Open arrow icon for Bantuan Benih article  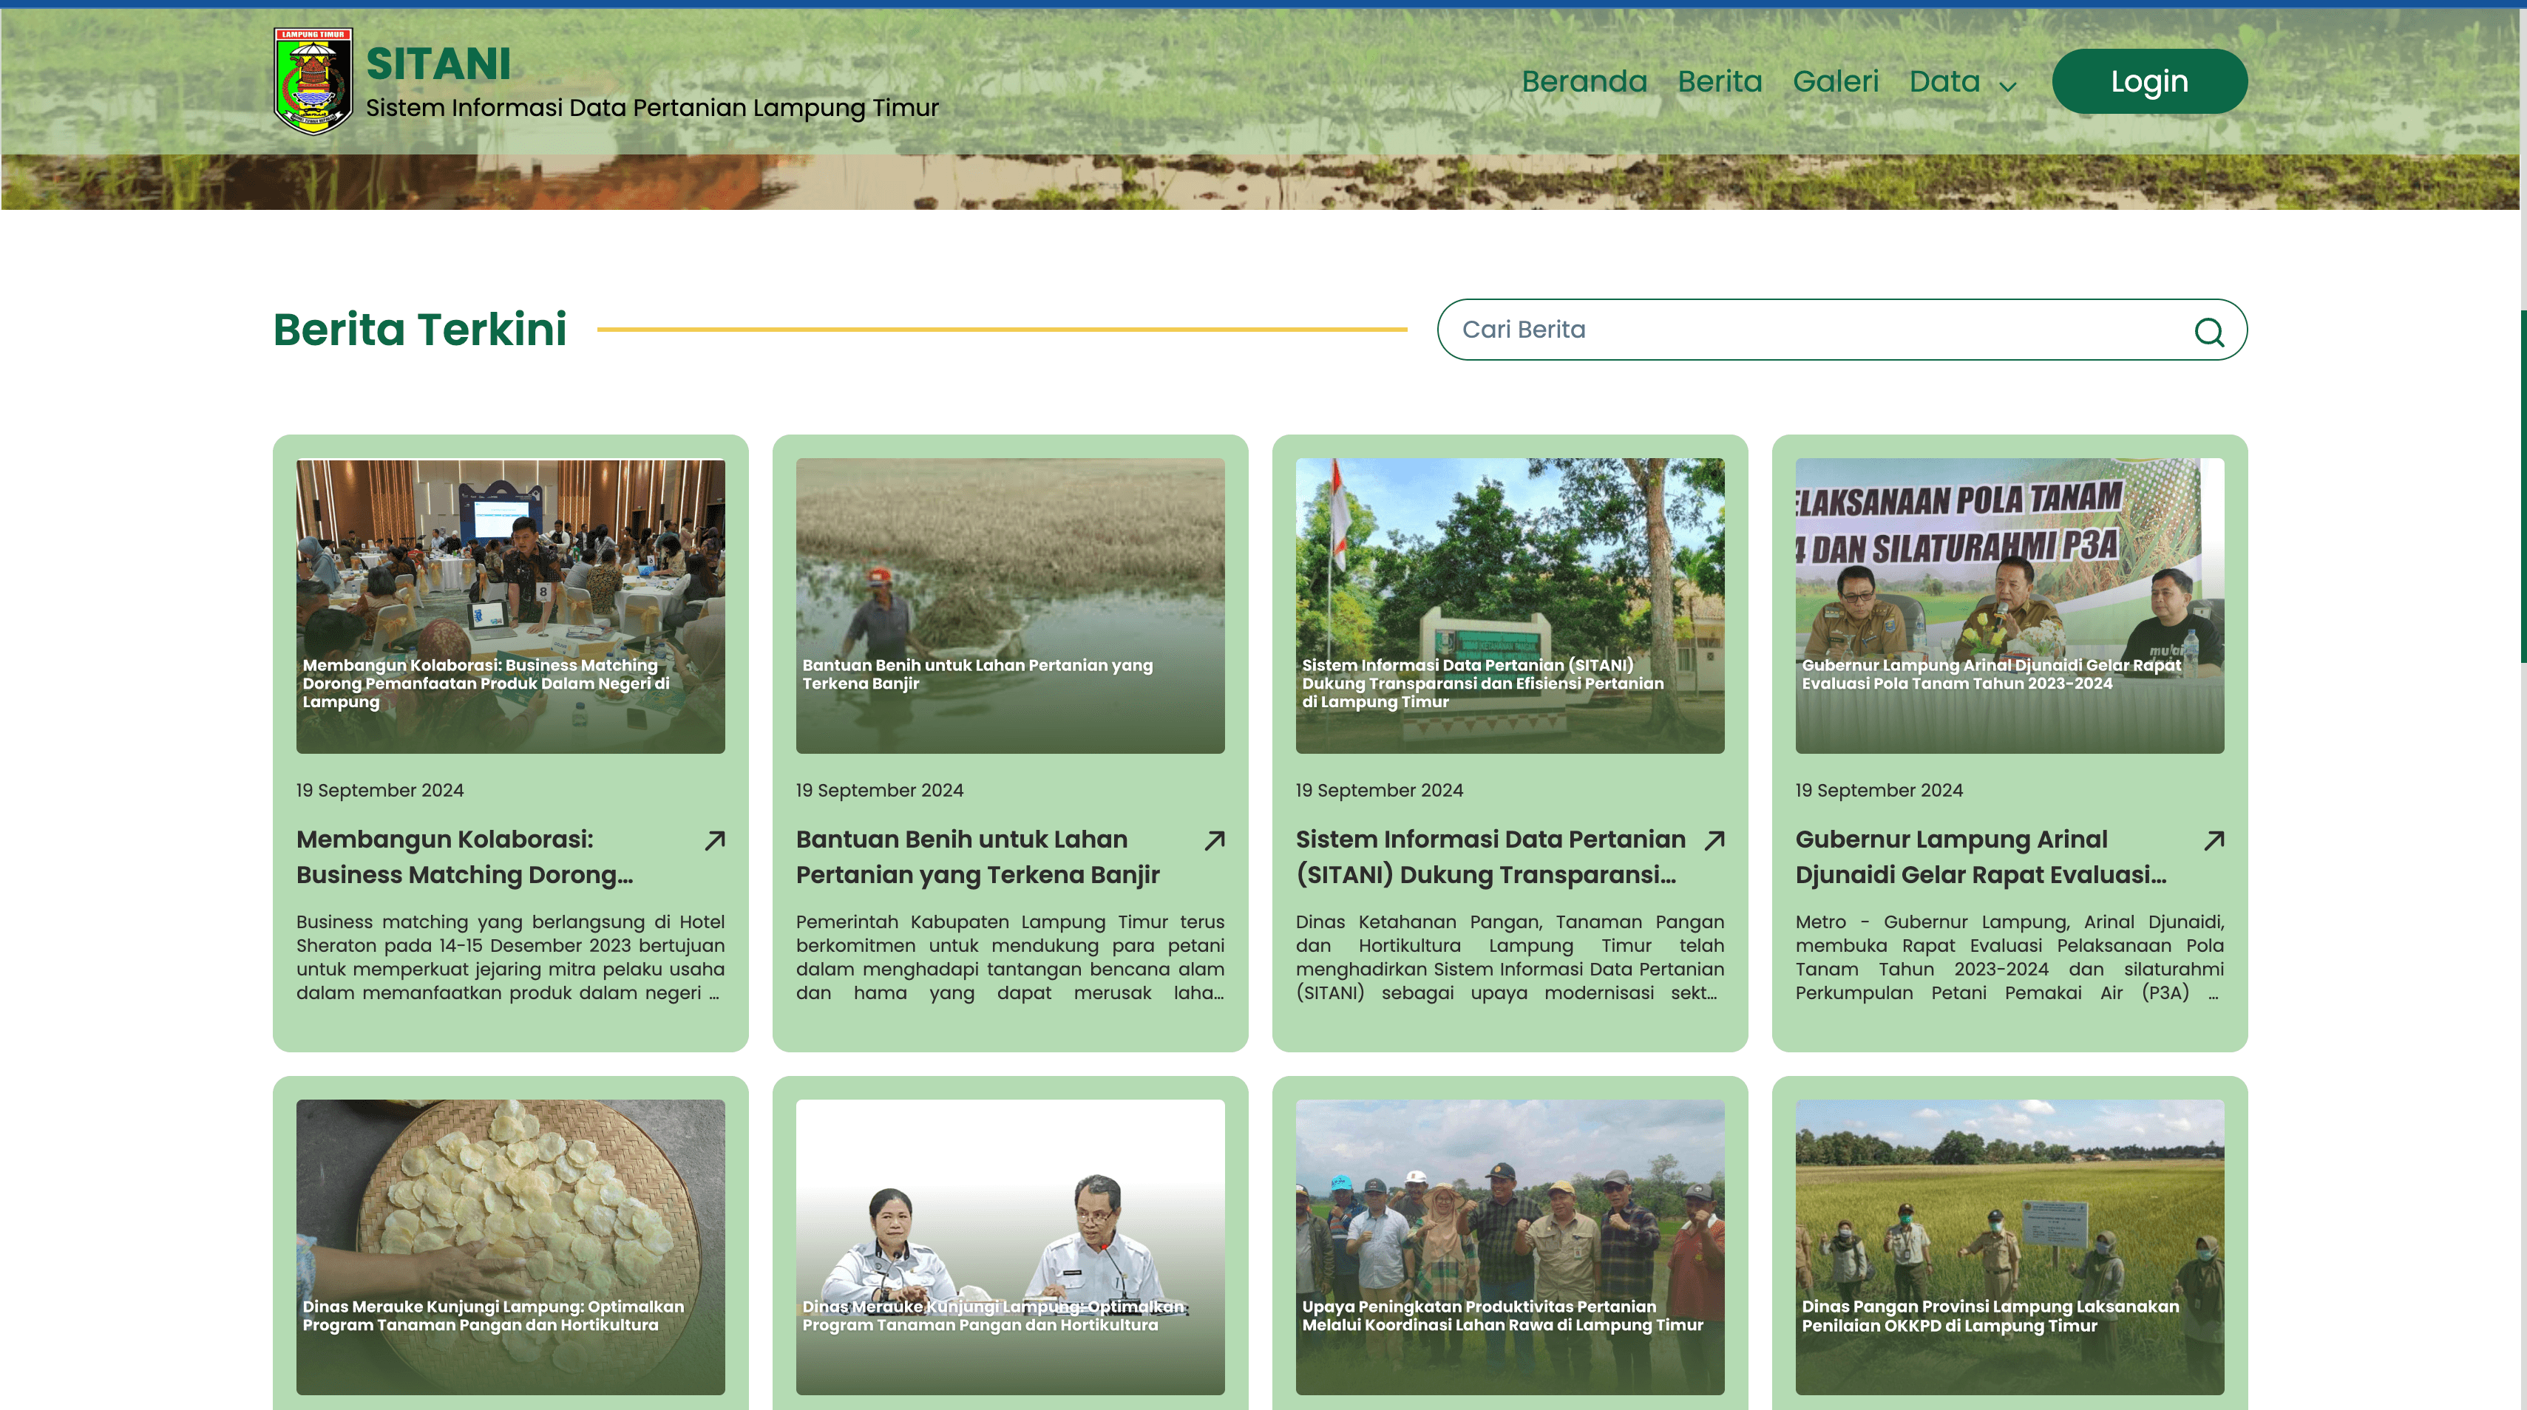(x=1215, y=840)
